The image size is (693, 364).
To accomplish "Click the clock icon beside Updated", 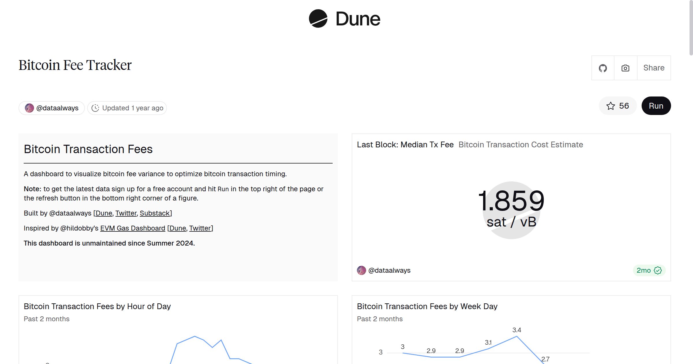I will (95, 108).
